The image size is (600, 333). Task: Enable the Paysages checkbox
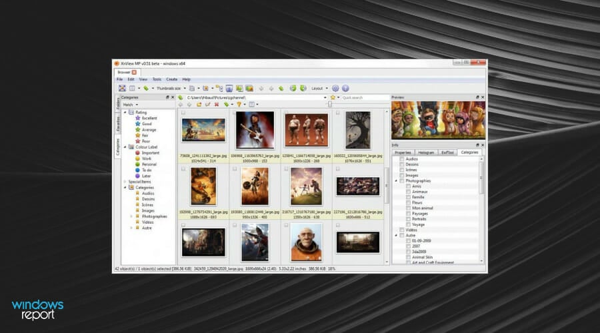[x=408, y=214]
